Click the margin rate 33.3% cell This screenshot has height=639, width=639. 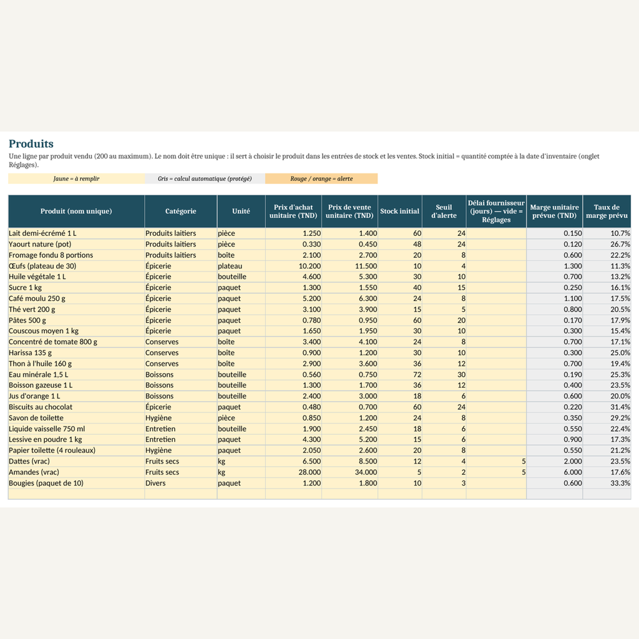click(x=607, y=483)
